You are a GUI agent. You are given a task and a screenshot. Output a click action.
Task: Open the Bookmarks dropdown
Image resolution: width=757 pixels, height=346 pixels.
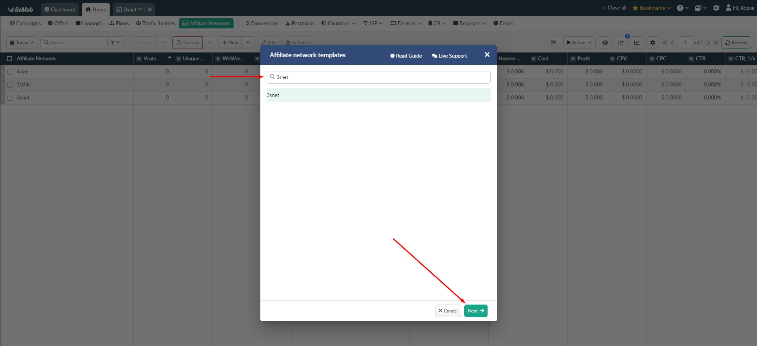(651, 8)
